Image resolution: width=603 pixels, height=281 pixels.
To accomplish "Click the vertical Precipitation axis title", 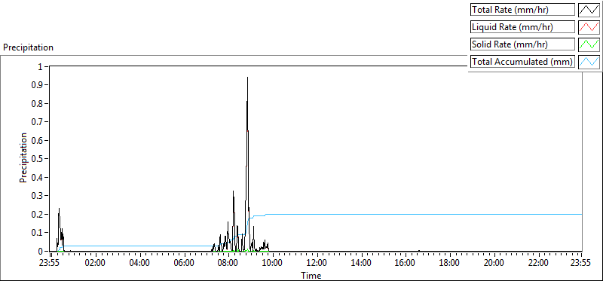I will pyautogui.click(x=23, y=158).
